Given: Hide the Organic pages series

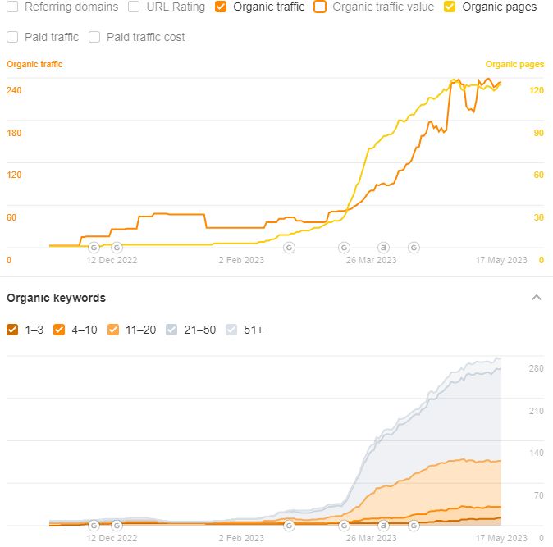Looking at the screenshot, I should pyautogui.click(x=450, y=7).
